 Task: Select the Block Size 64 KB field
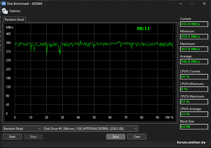(x=194, y=127)
